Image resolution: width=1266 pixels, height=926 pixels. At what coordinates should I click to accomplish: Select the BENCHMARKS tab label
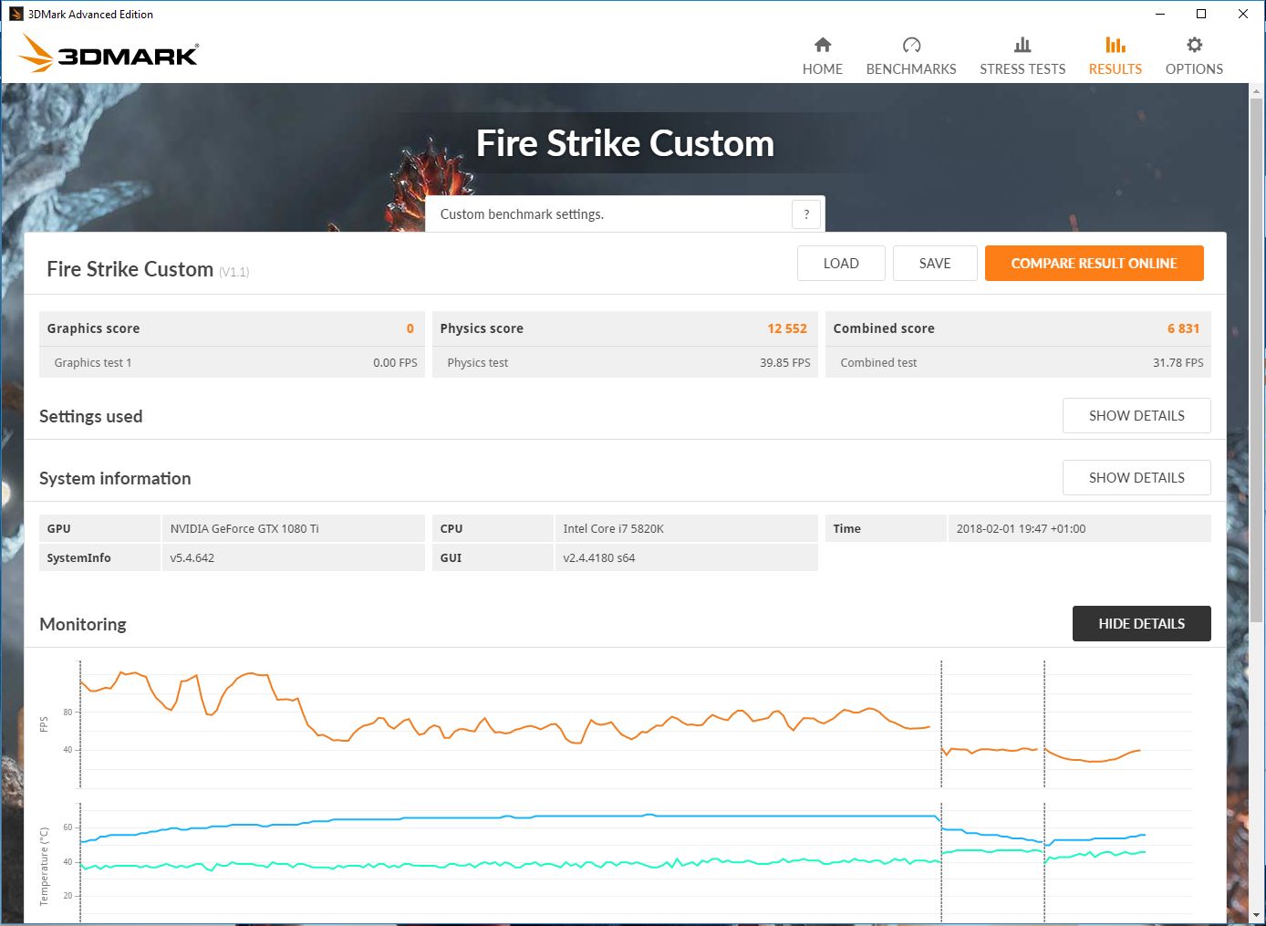[x=911, y=69]
